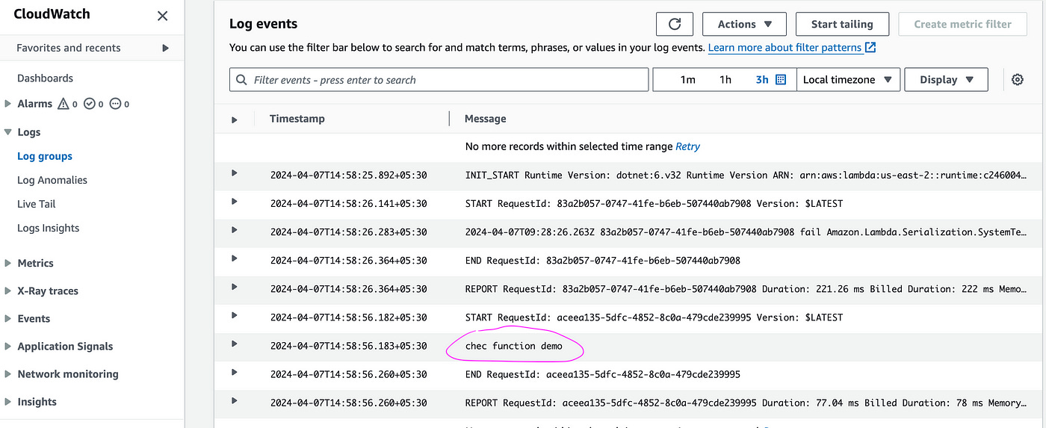Close the CloudWatch navigation panel
This screenshot has height=428, width=1046.
coord(162,16)
